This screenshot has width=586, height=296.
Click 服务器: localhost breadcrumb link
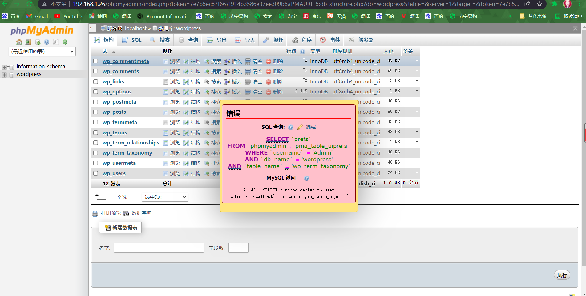pyautogui.click(x=127, y=28)
